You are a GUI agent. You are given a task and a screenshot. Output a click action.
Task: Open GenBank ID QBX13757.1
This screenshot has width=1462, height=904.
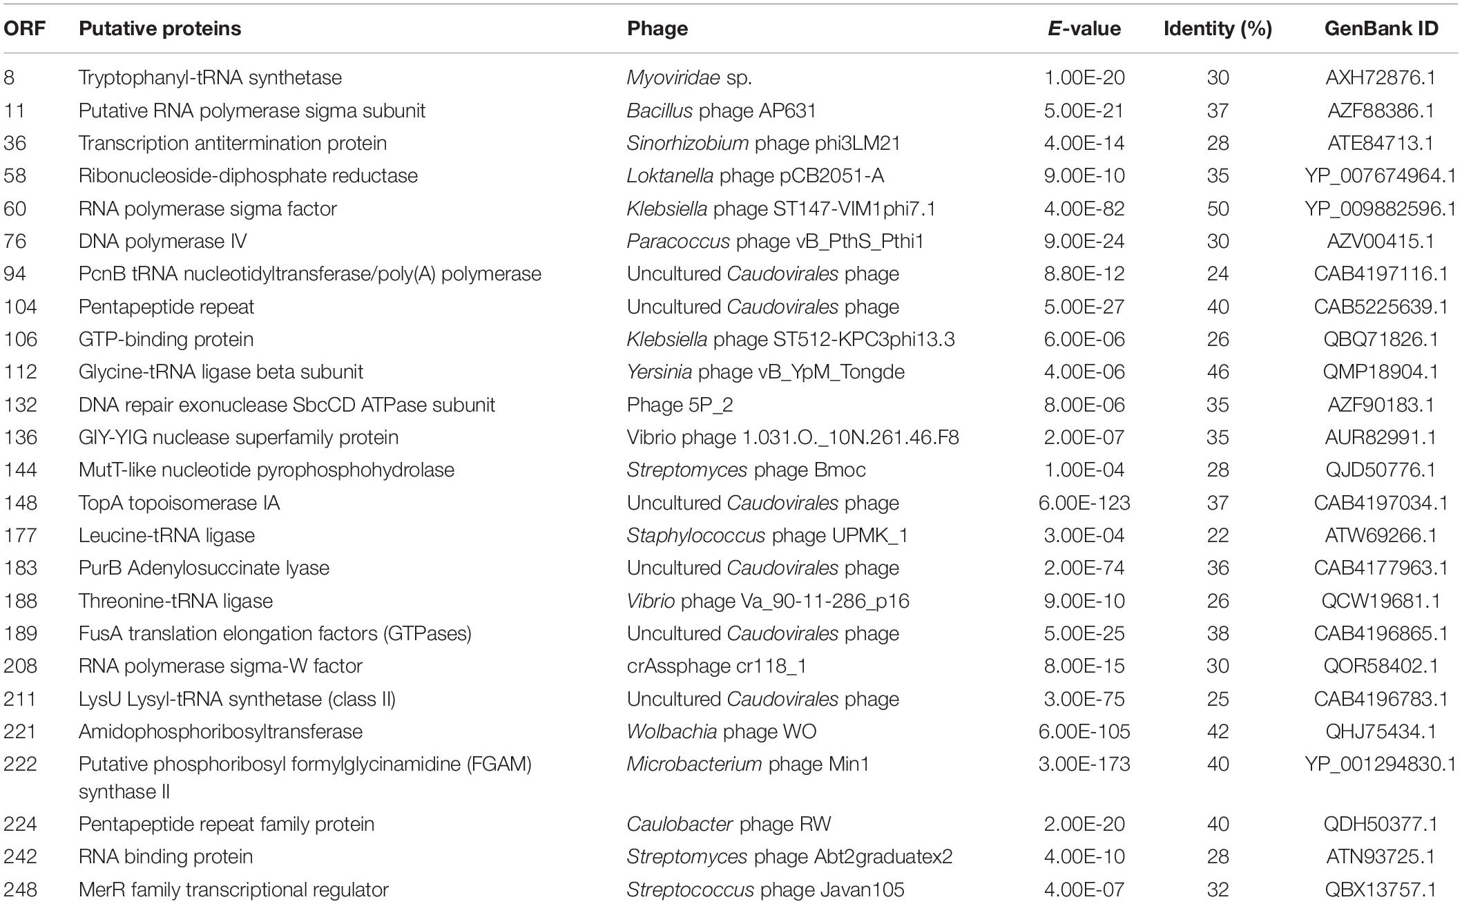(x=1381, y=889)
